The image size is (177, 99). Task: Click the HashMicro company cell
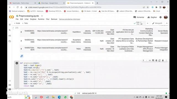click(x=77, y=32)
